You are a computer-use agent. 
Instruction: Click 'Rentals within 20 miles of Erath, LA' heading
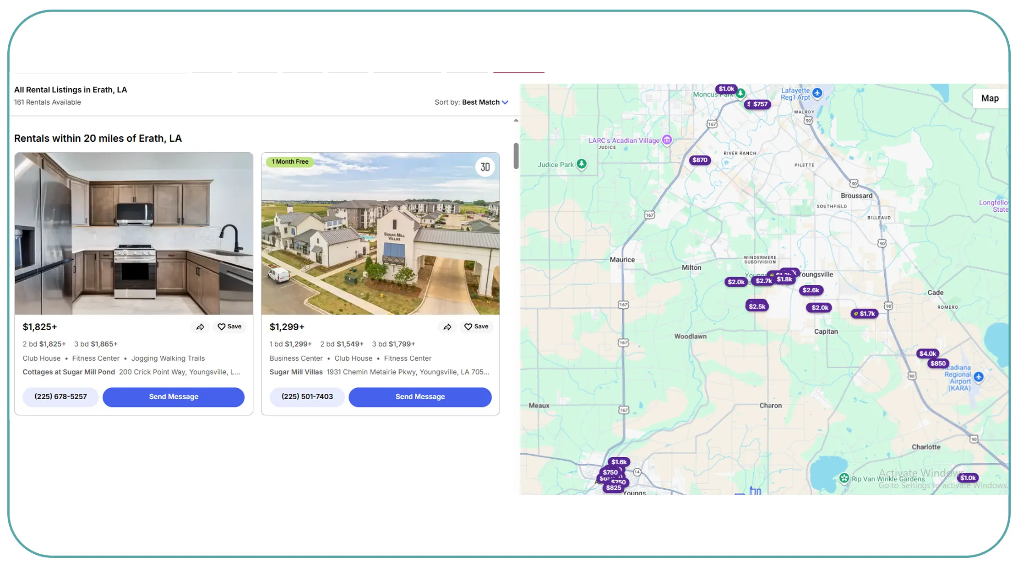[x=98, y=139]
